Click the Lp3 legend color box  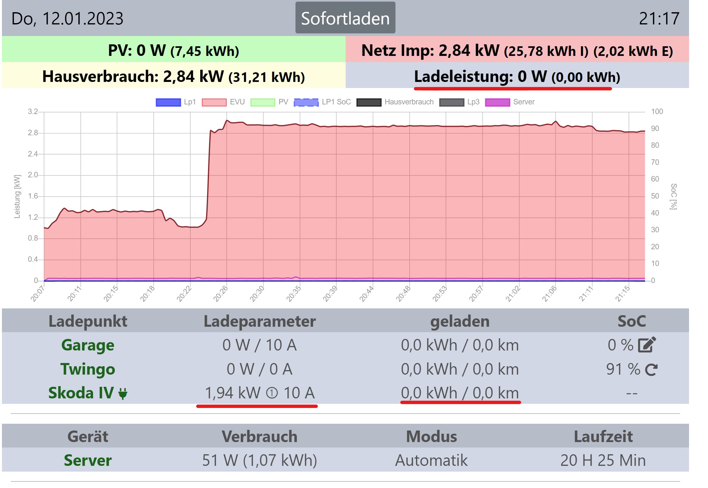pyautogui.click(x=452, y=102)
